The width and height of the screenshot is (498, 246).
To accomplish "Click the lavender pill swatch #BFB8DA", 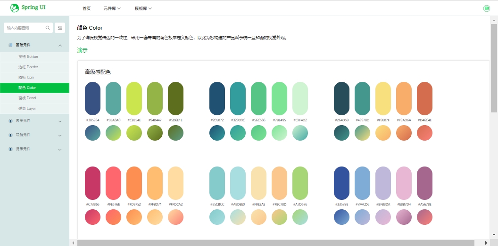I will tap(383, 183).
